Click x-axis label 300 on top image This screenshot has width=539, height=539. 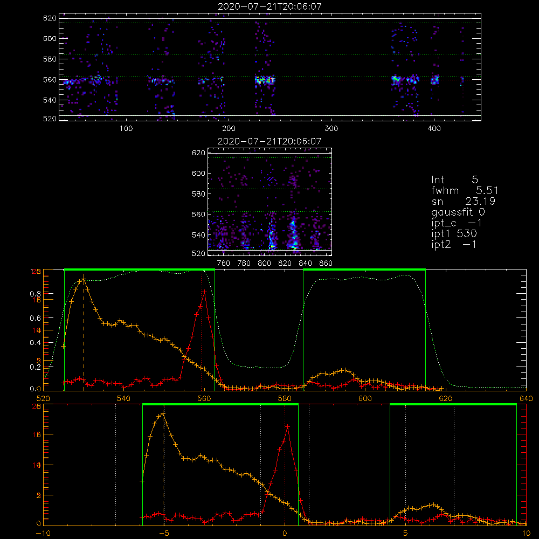(331, 129)
